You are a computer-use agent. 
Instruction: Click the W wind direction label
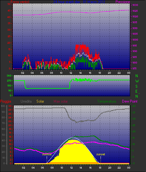point(137,81)
